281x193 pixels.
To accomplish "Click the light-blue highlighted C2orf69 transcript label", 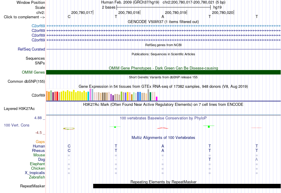I will [x=38, y=26].
